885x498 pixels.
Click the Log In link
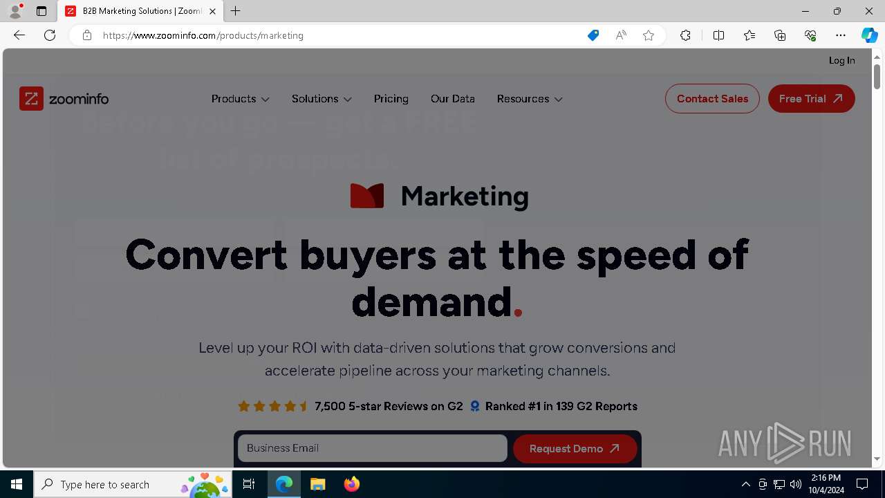(x=841, y=60)
